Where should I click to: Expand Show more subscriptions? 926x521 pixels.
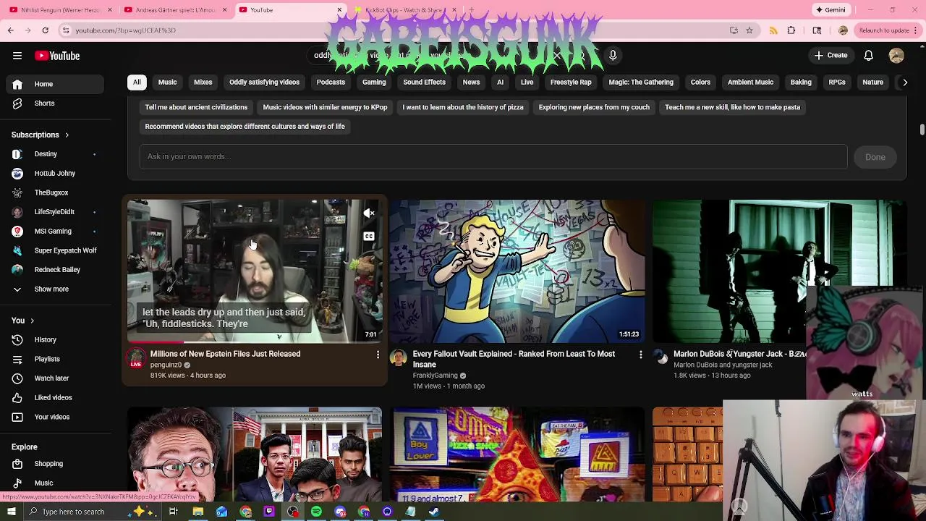[56, 289]
